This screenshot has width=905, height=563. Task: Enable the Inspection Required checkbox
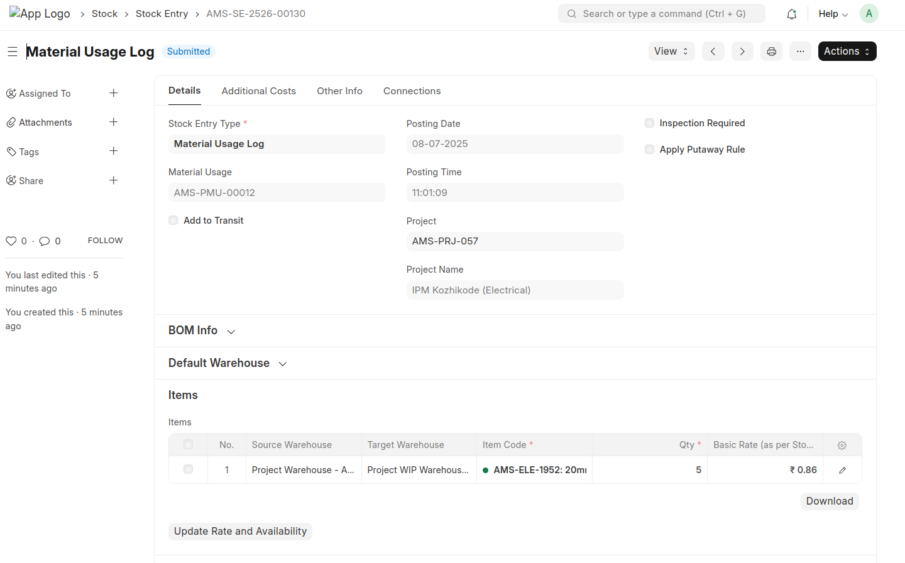click(x=649, y=123)
